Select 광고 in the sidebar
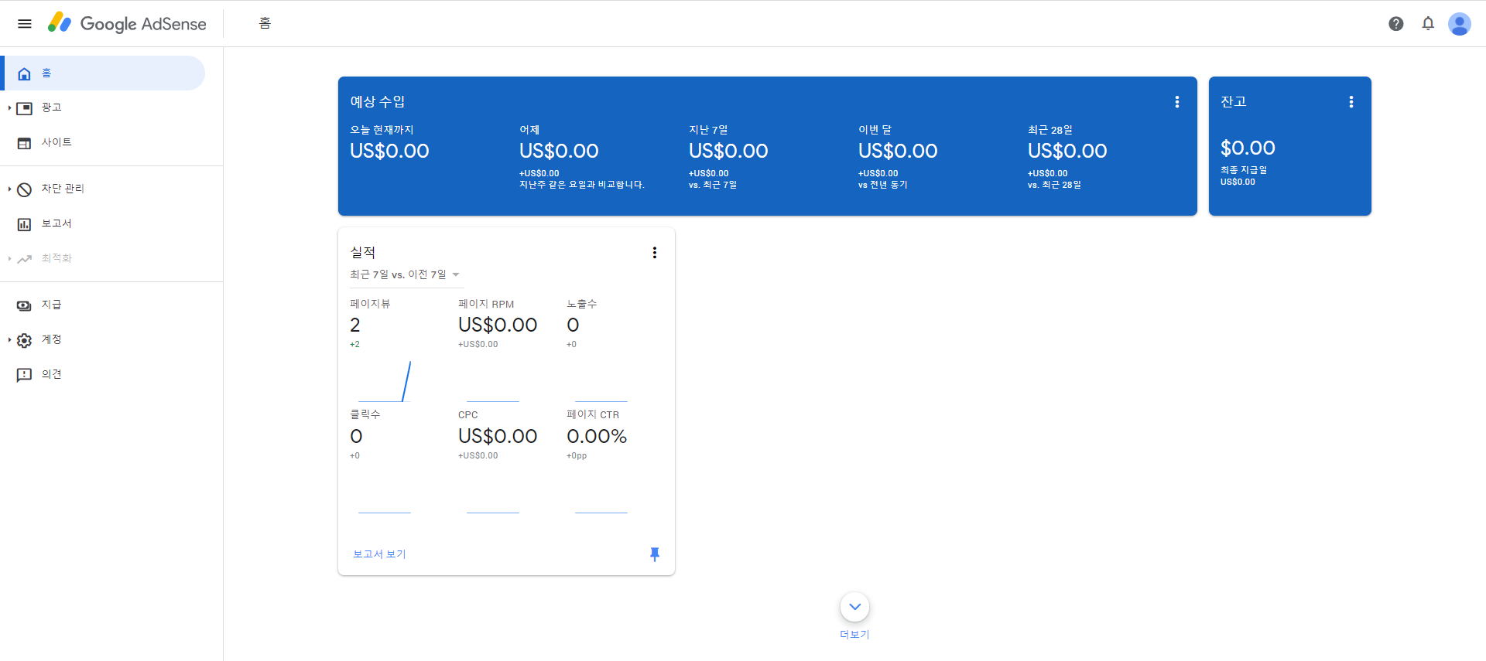The width and height of the screenshot is (1486, 661). pos(103,107)
